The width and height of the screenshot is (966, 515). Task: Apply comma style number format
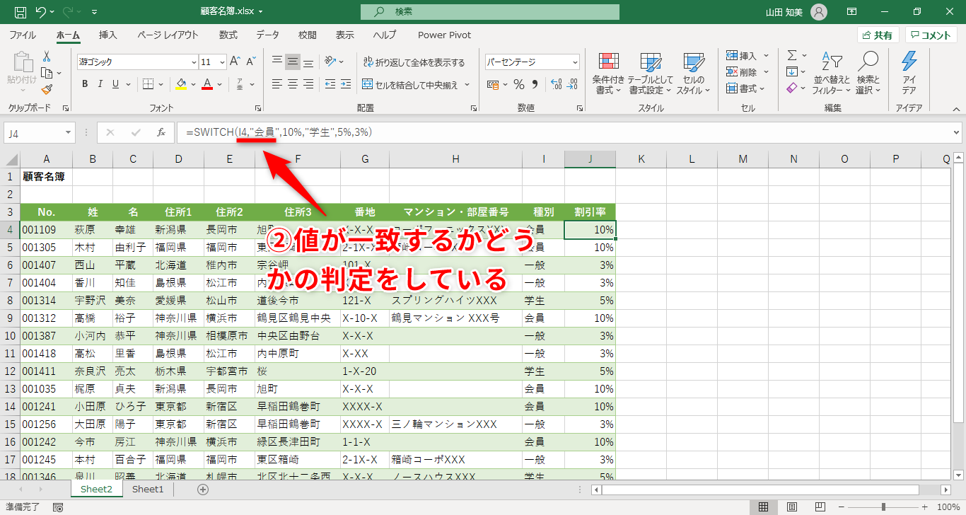(x=536, y=84)
